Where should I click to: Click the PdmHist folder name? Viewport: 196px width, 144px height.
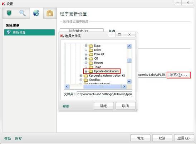pos(99,54)
